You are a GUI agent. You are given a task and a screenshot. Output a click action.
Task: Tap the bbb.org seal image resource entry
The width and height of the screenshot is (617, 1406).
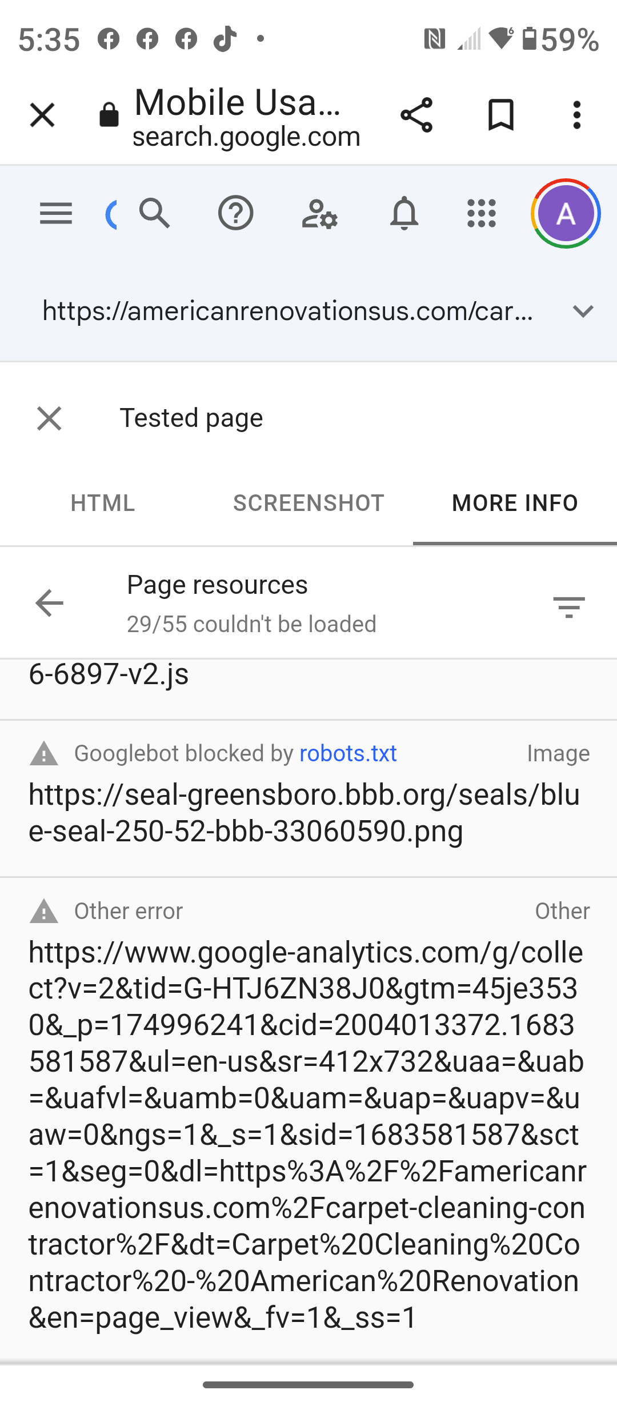click(x=304, y=812)
